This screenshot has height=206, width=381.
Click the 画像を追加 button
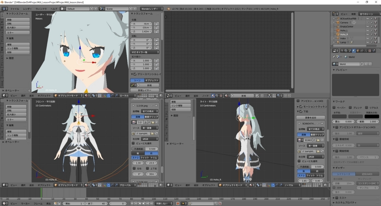click(x=311, y=118)
